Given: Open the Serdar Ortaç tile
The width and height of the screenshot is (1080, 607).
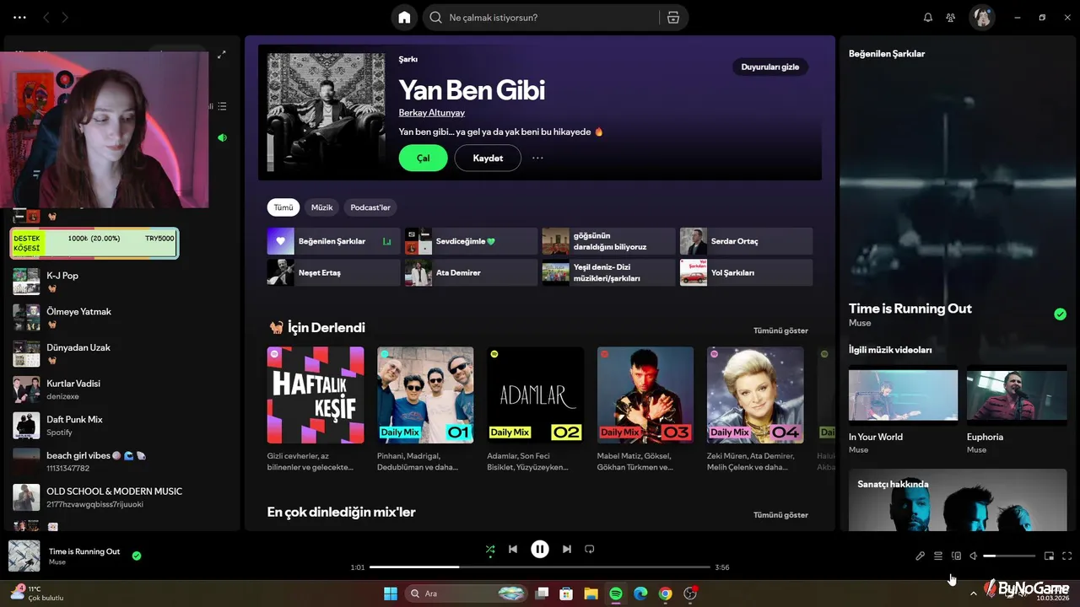Looking at the screenshot, I should click(x=746, y=241).
